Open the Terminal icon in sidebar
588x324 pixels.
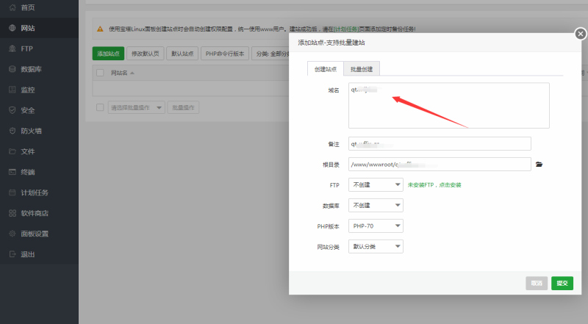tap(12, 172)
